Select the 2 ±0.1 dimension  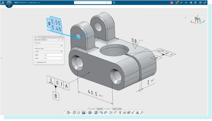pyautogui.click(x=151, y=81)
